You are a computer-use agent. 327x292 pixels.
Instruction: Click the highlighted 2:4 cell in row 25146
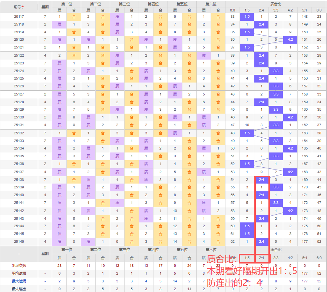(261, 241)
